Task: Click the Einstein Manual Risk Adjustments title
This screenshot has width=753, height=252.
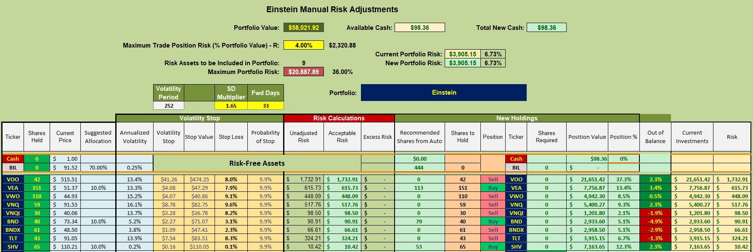Action: coord(332,9)
